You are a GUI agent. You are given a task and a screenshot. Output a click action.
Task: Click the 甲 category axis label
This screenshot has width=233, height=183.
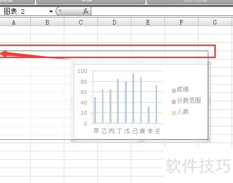(96, 131)
